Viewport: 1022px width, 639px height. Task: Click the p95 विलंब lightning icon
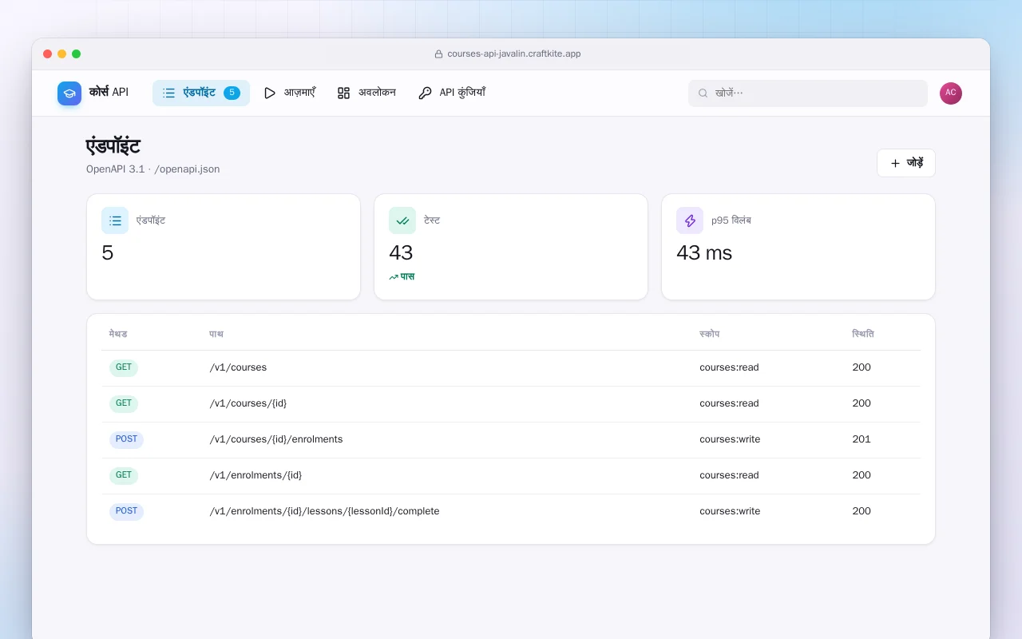[x=690, y=220]
